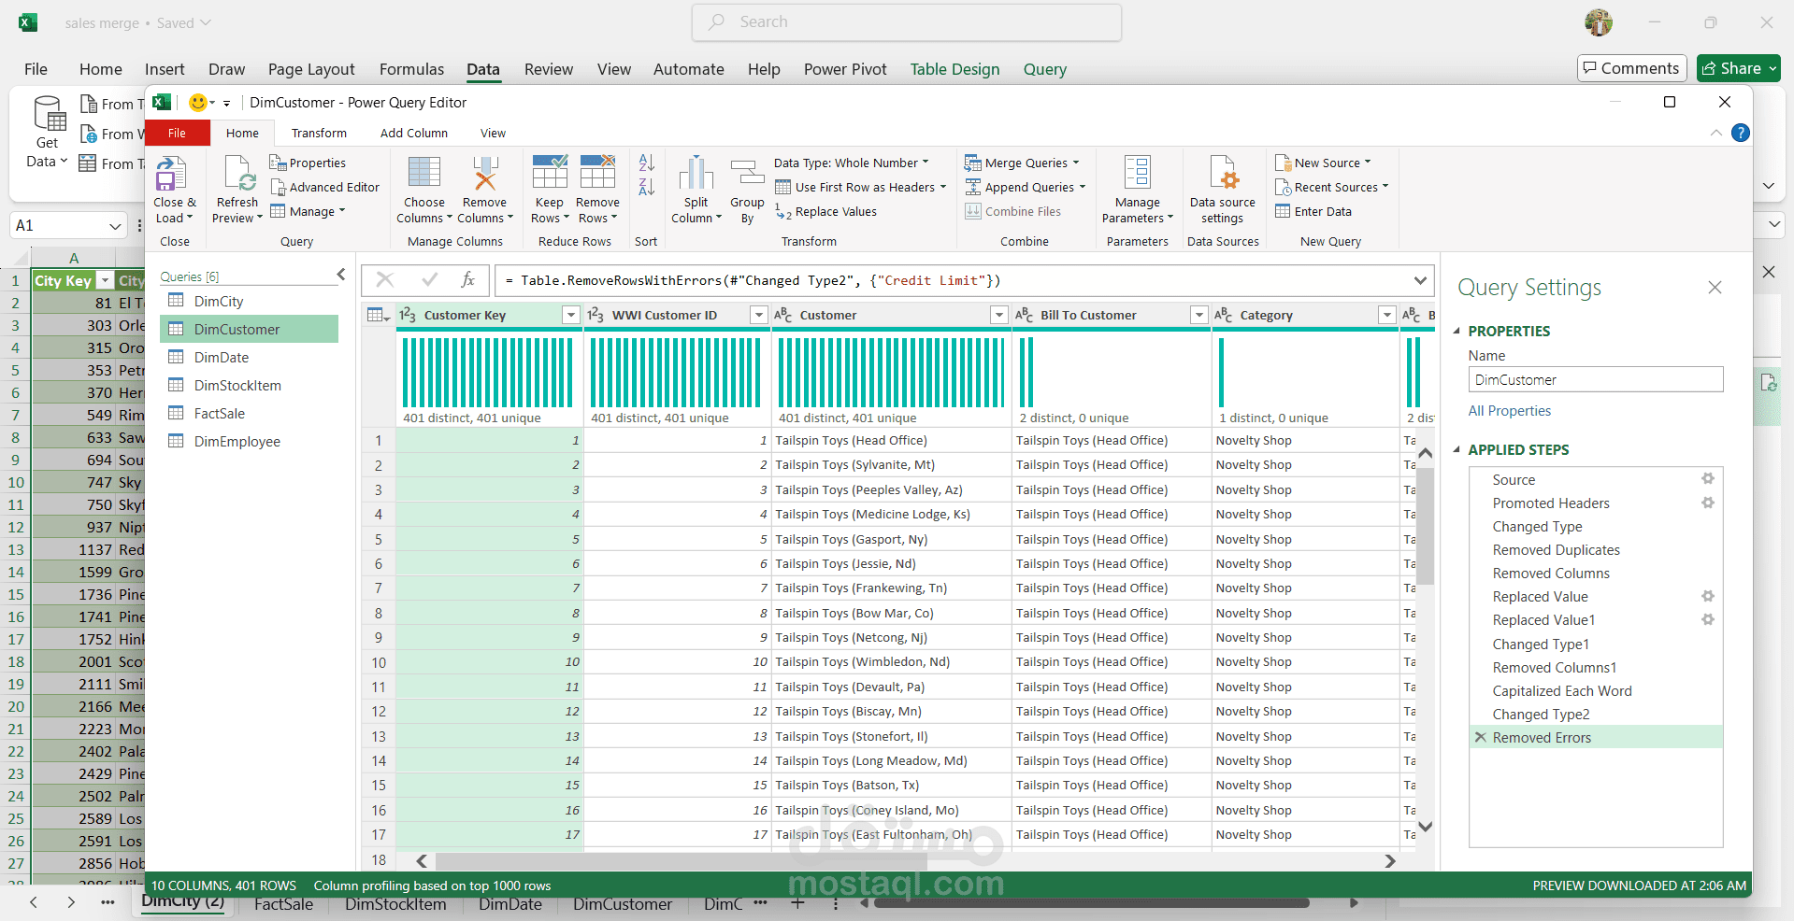Delete the Removed Errors step
This screenshot has width=1794, height=921.
1480,738
